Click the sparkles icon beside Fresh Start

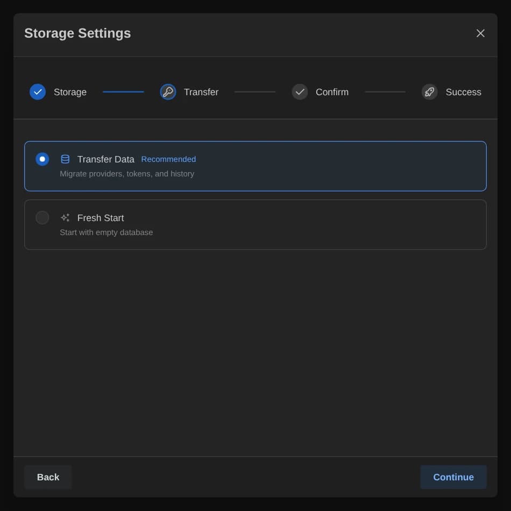(65, 218)
